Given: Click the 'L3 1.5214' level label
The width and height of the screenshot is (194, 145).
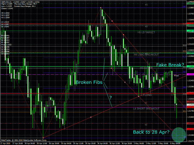Looking at the screenshot, I should tap(5, 22).
